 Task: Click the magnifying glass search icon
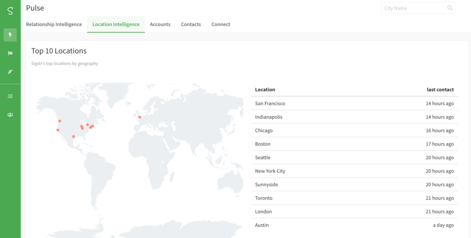click(450, 8)
